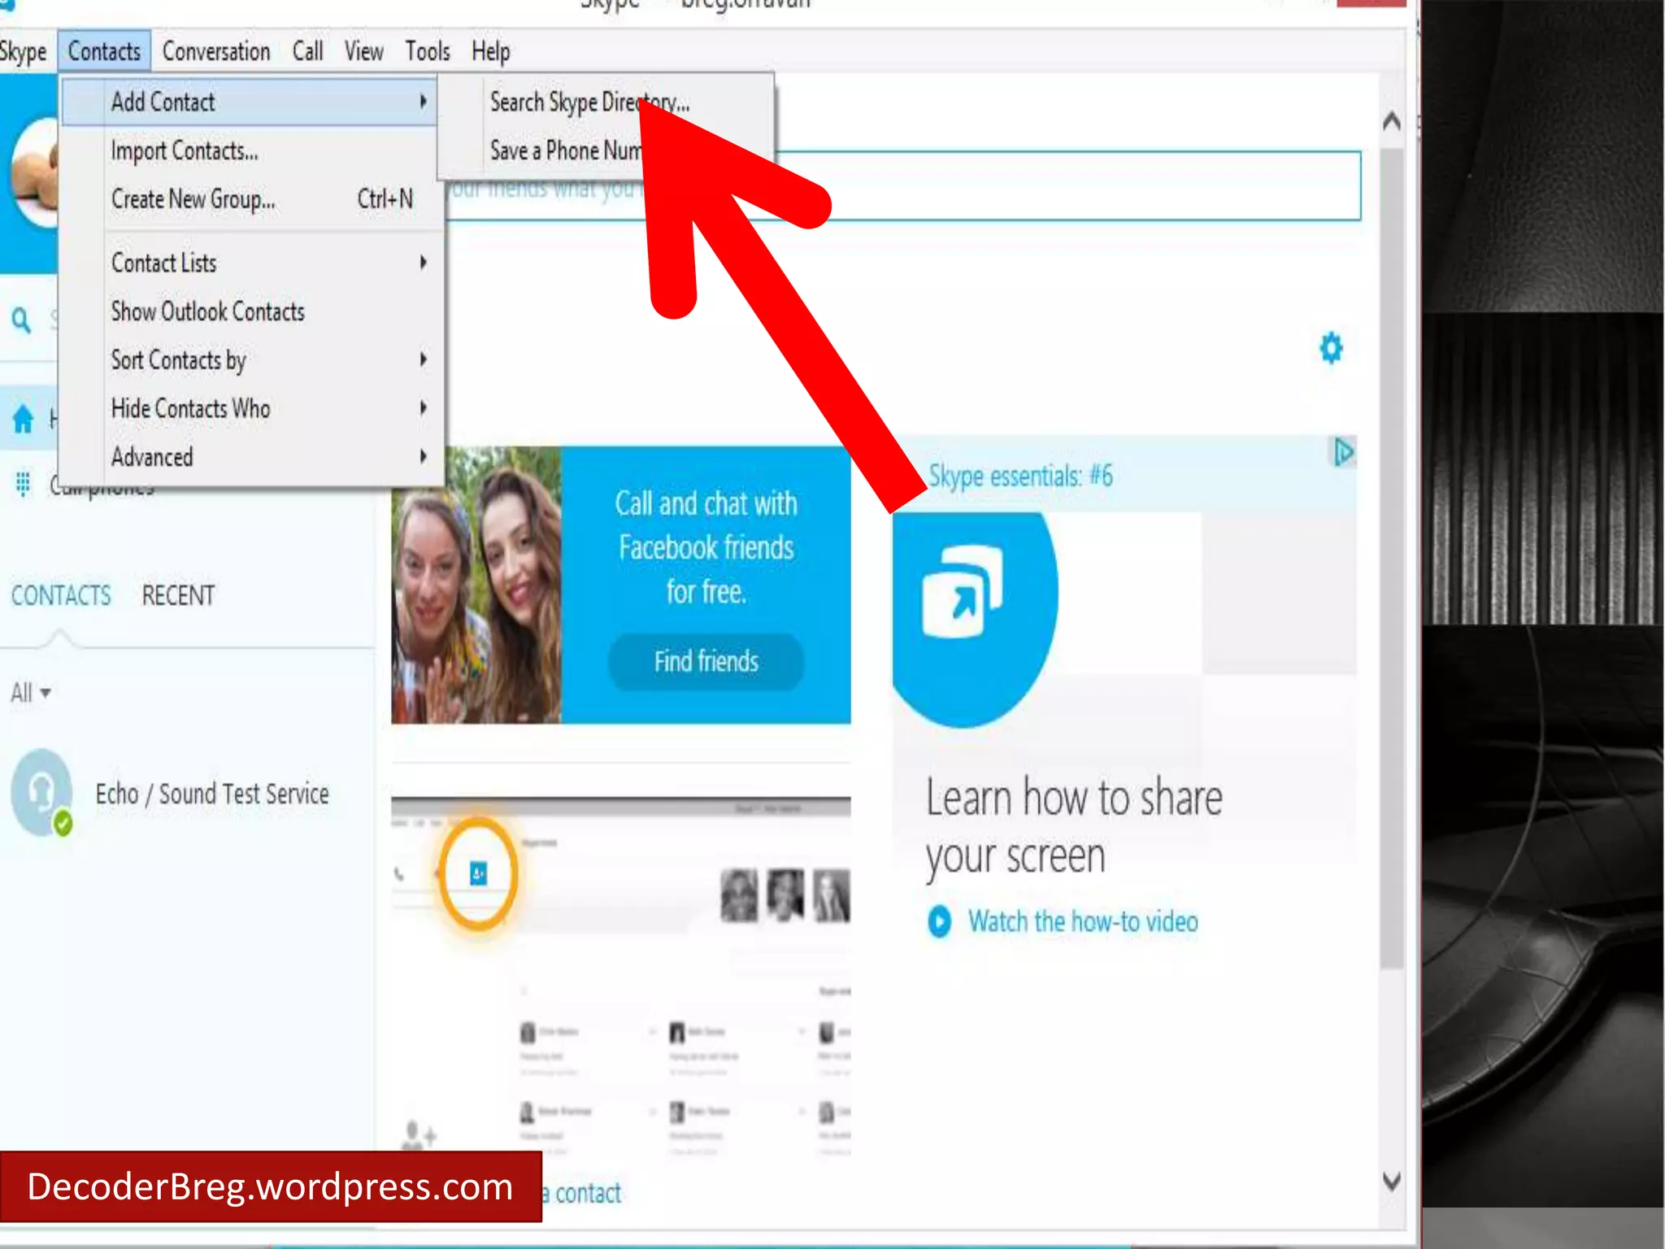The height and width of the screenshot is (1249, 1665).
Task: Select Import Contacts menu entry
Action: coord(185,150)
